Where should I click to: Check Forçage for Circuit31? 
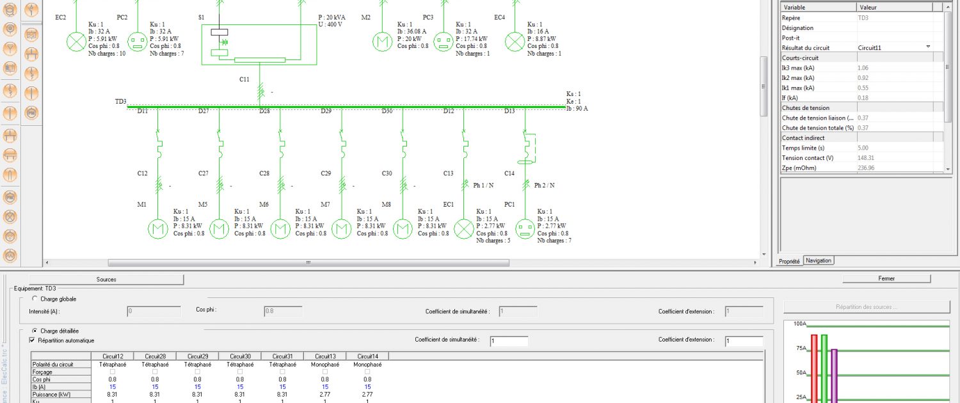click(x=282, y=372)
